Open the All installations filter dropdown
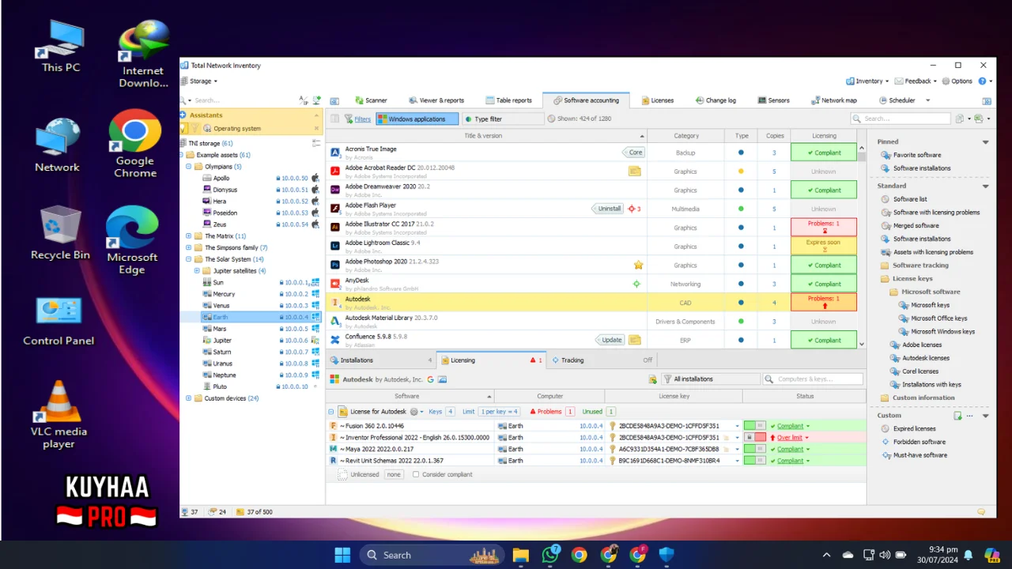The width and height of the screenshot is (1012, 569). coord(710,379)
